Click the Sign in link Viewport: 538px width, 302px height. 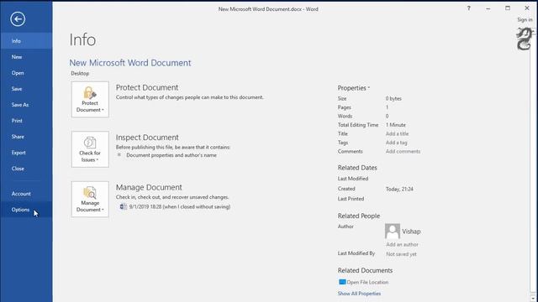525,20
